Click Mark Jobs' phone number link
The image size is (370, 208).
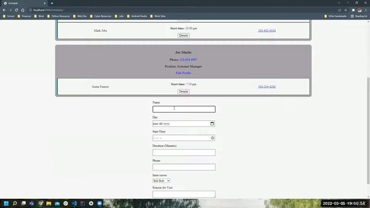point(267,31)
